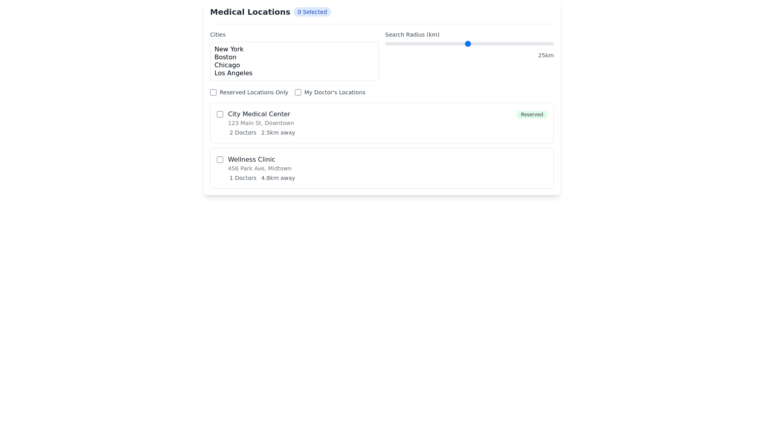This screenshot has width=764, height=430.
Task: Click the 25km radius value label
Action: (x=546, y=56)
